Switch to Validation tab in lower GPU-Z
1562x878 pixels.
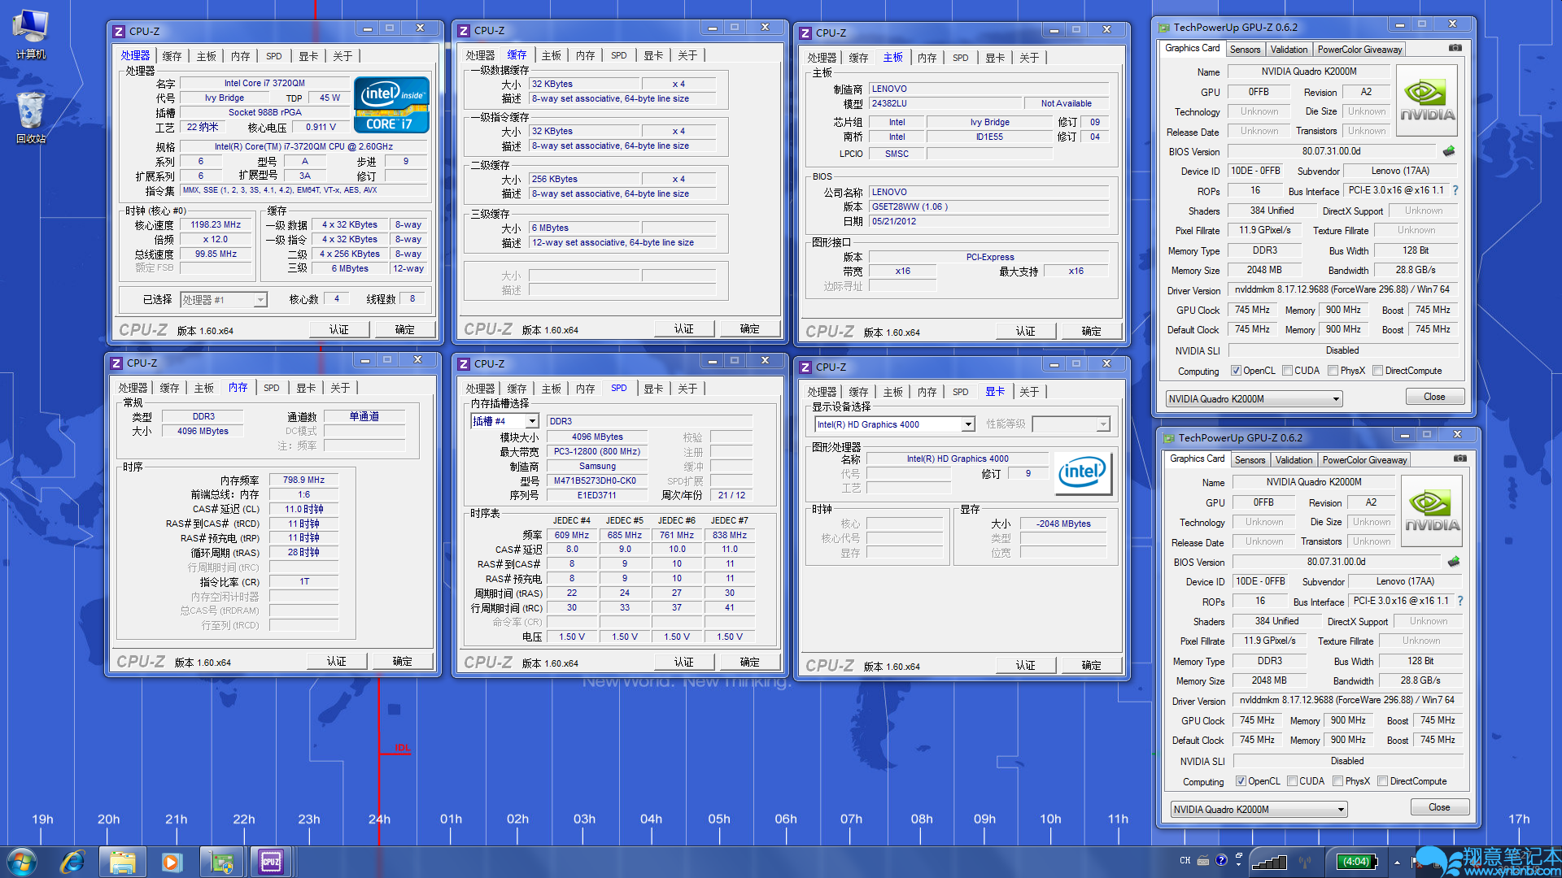[1294, 460]
